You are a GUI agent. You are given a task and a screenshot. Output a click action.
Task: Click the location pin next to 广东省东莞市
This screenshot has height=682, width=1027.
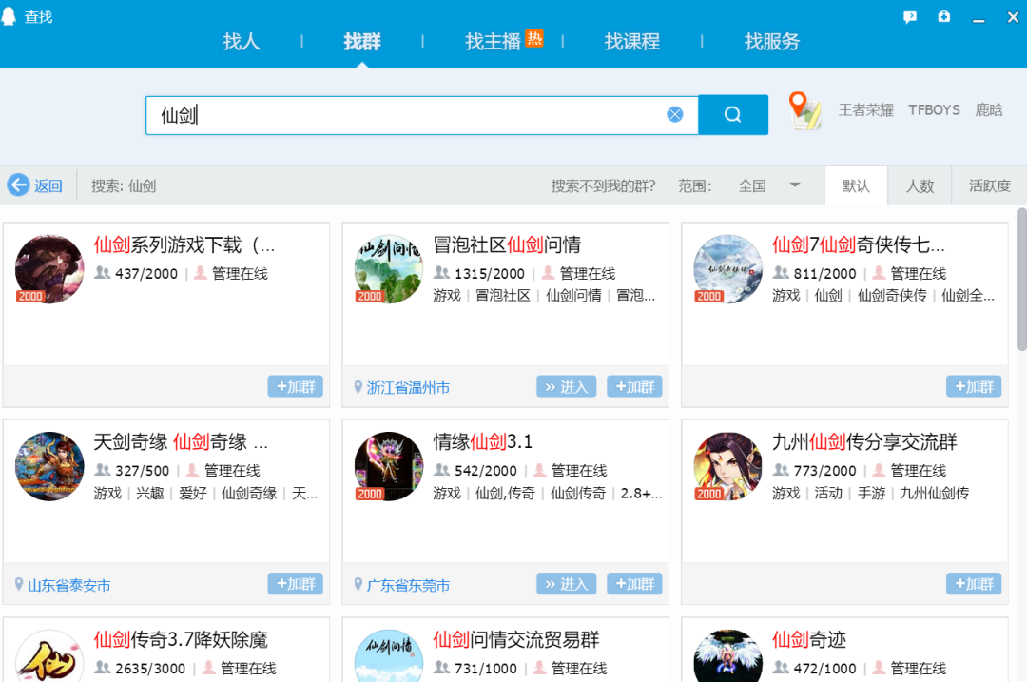pyautogui.click(x=358, y=584)
